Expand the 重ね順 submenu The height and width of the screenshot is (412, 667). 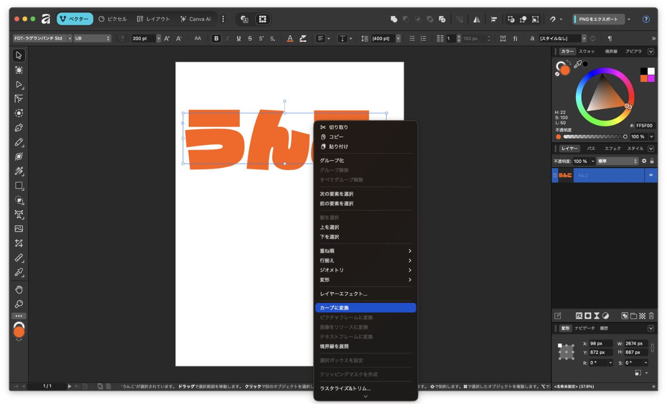[365, 251]
